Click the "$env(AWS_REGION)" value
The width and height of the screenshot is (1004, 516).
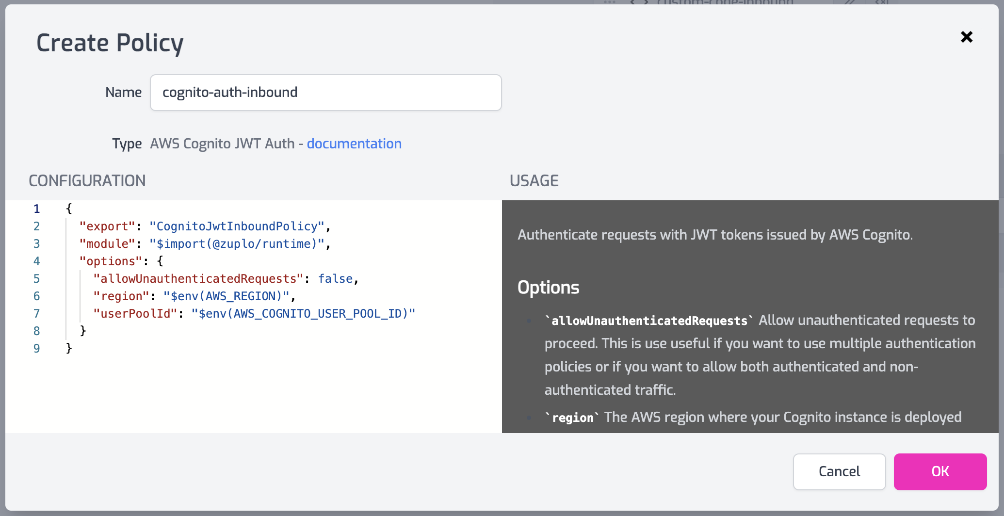point(226,296)
